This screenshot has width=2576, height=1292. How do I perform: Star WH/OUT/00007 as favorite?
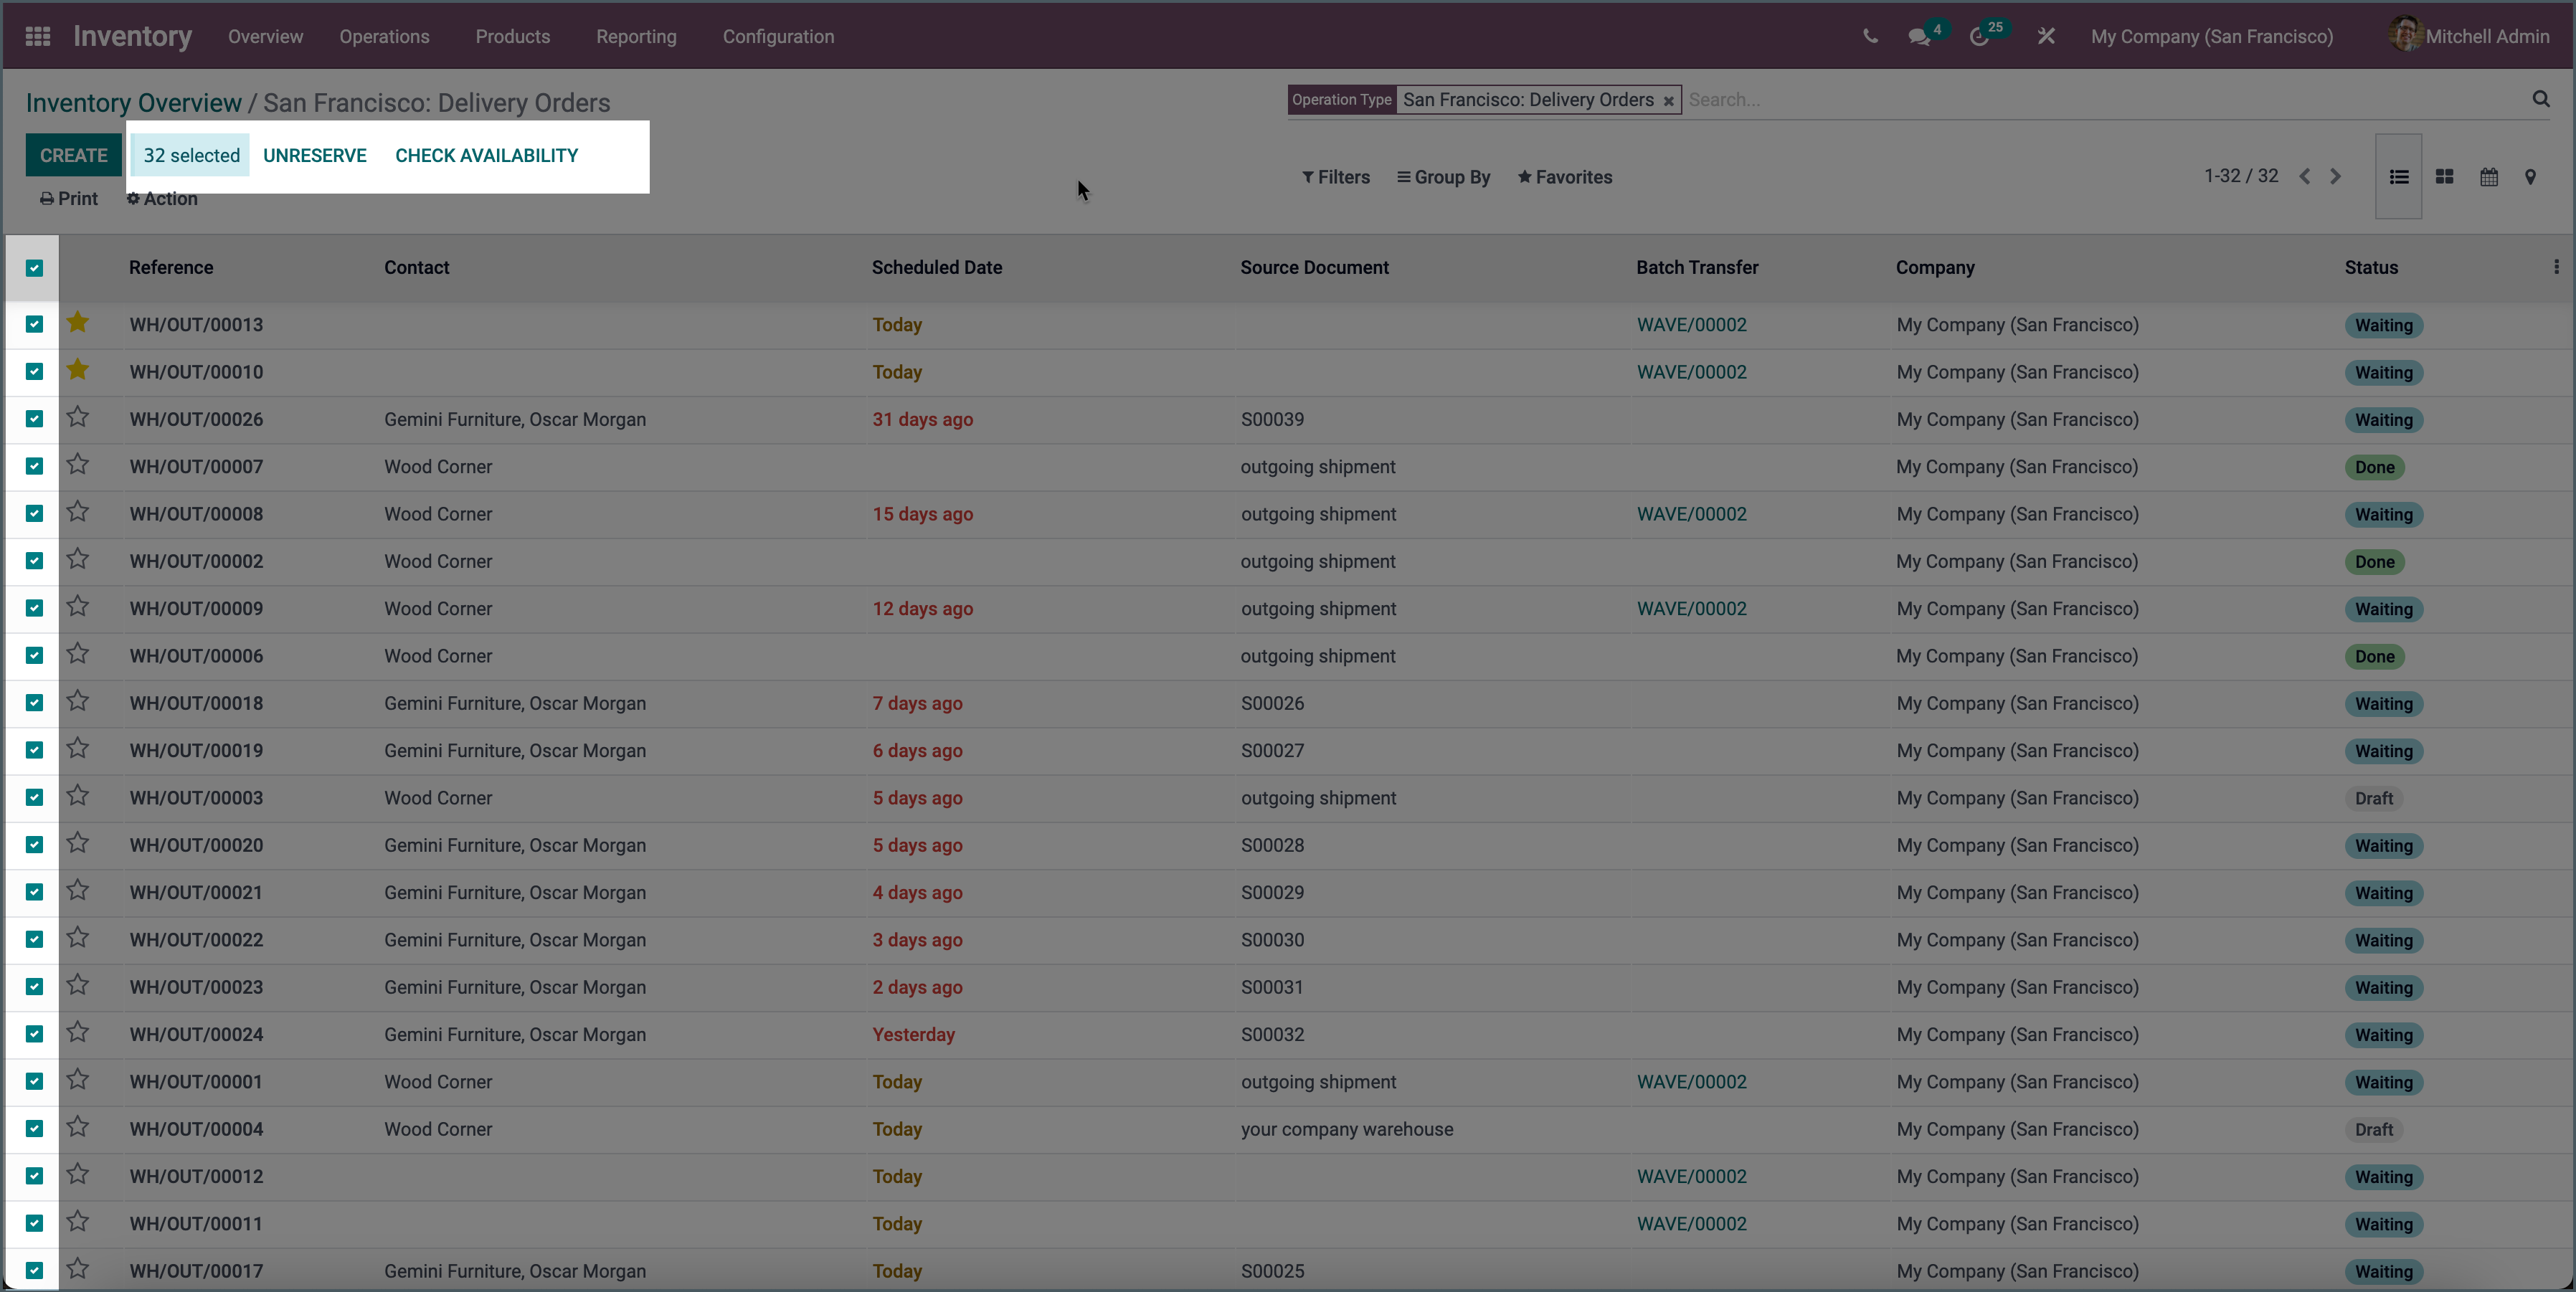point(79,466)
